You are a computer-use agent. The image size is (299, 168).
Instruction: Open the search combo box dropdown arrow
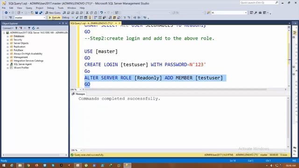point(246,13)
